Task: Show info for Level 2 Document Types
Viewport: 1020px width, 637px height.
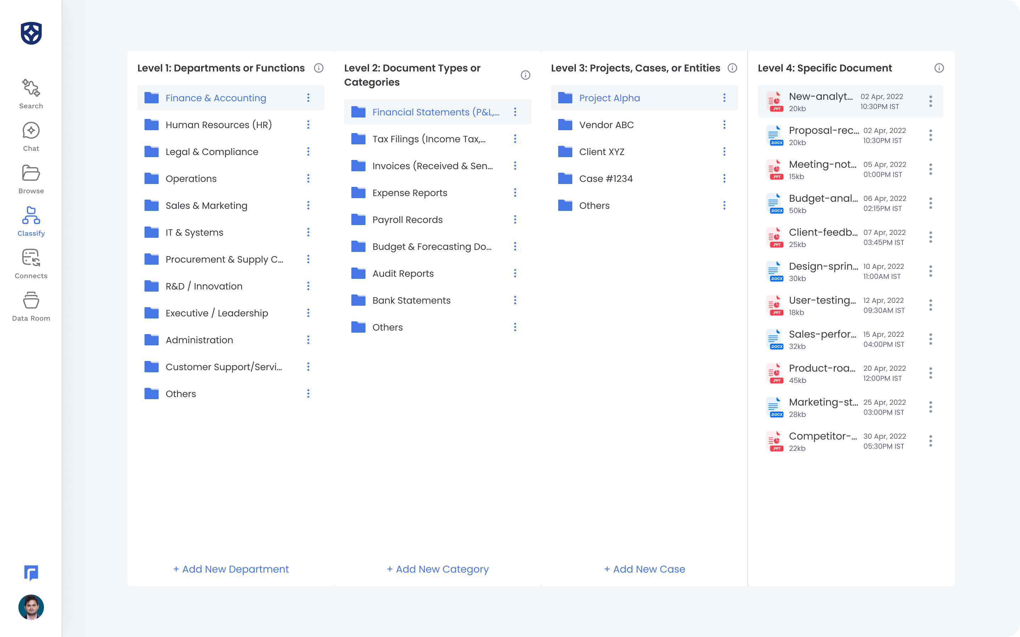Action: (x=526, y=75)
